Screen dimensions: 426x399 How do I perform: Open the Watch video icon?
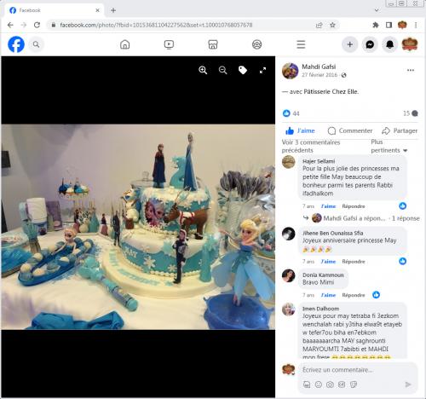pos(169,44)
